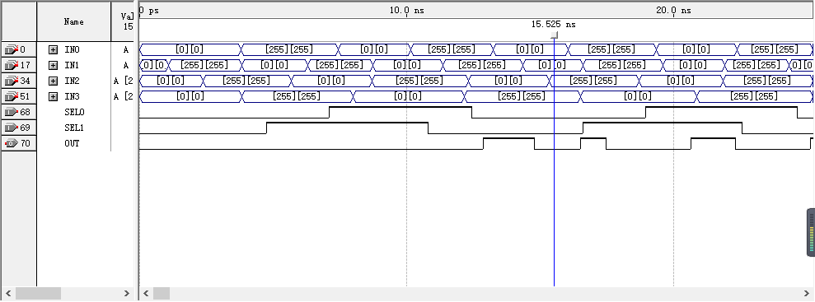Click the SEL1 input pin icon
Viewport: 815px width, 302px height.
click(x=11, y=128)
